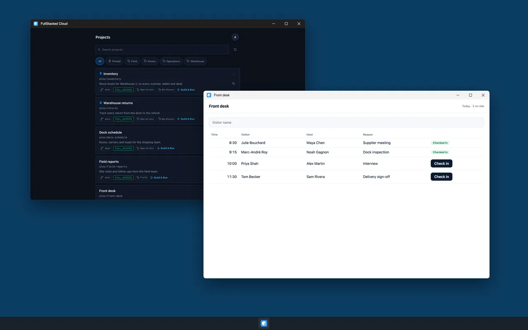Open the Dock schedule project title

(111, 132)
